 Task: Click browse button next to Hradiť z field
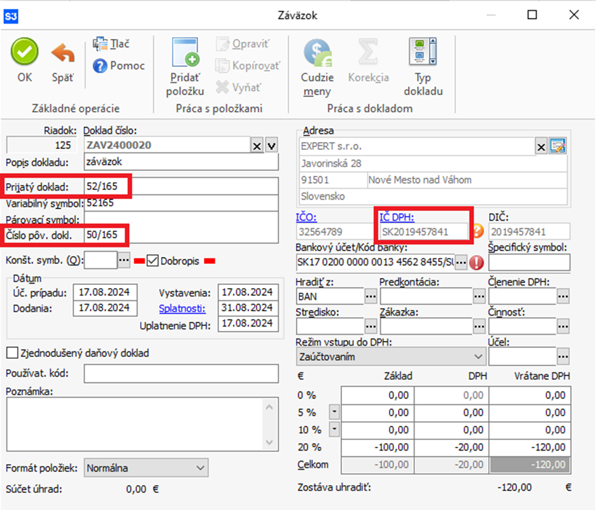(371, 296)
